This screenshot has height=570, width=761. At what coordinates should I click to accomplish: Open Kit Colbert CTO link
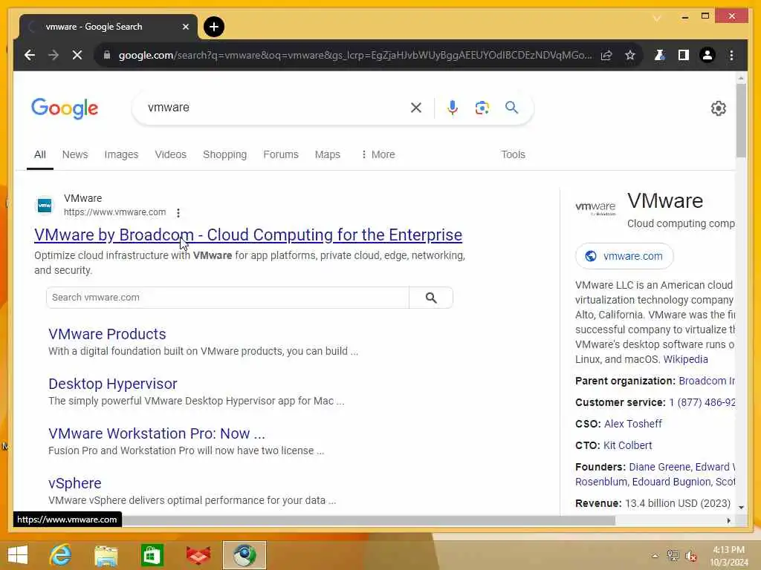click(627, 445)
